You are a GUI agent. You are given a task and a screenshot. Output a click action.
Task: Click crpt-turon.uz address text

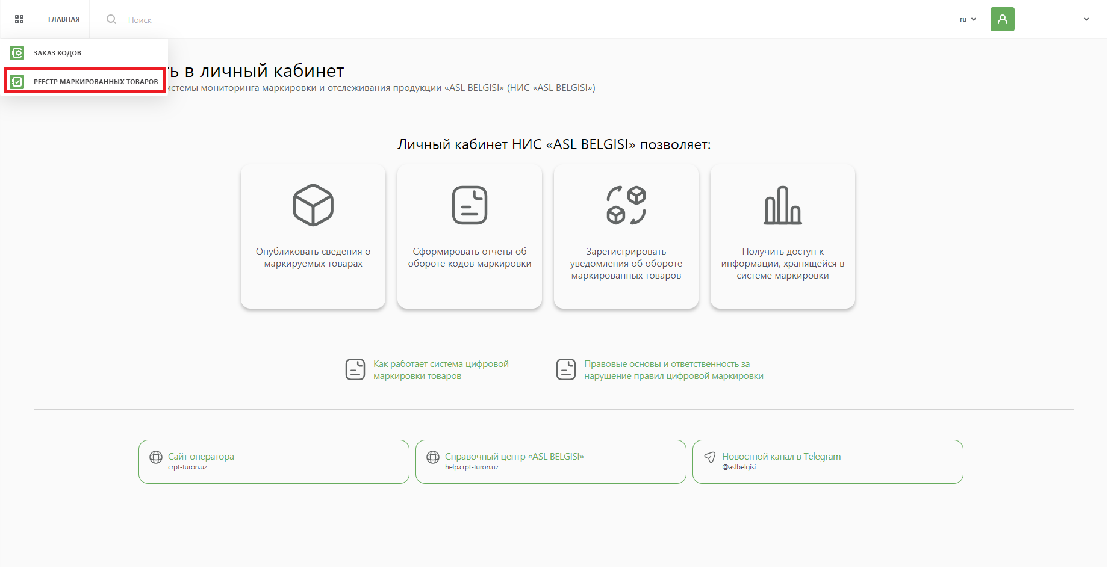pos(187,468)
